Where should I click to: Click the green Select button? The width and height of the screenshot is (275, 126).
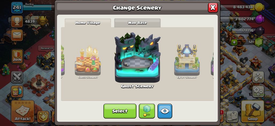click(120, 111)
